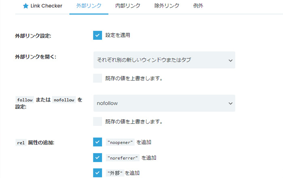Image resolution: width=283 pixels, height=178 pixels.
Task: Click the chevron of the window/tab dropdown
Action: [230, 60]
